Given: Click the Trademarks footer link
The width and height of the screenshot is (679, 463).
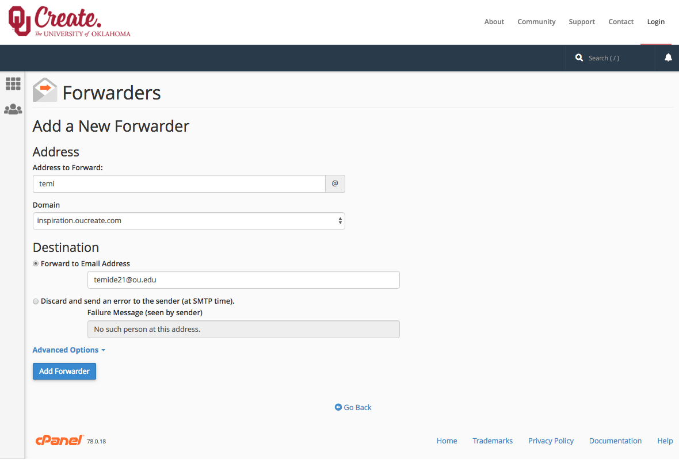Looking at the screenshot, I should [493, 441].
